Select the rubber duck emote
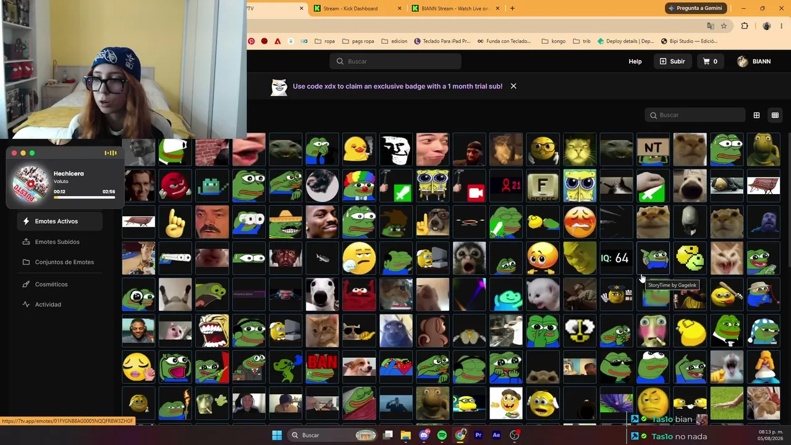The image size is (791, 445). click(359, 149)
